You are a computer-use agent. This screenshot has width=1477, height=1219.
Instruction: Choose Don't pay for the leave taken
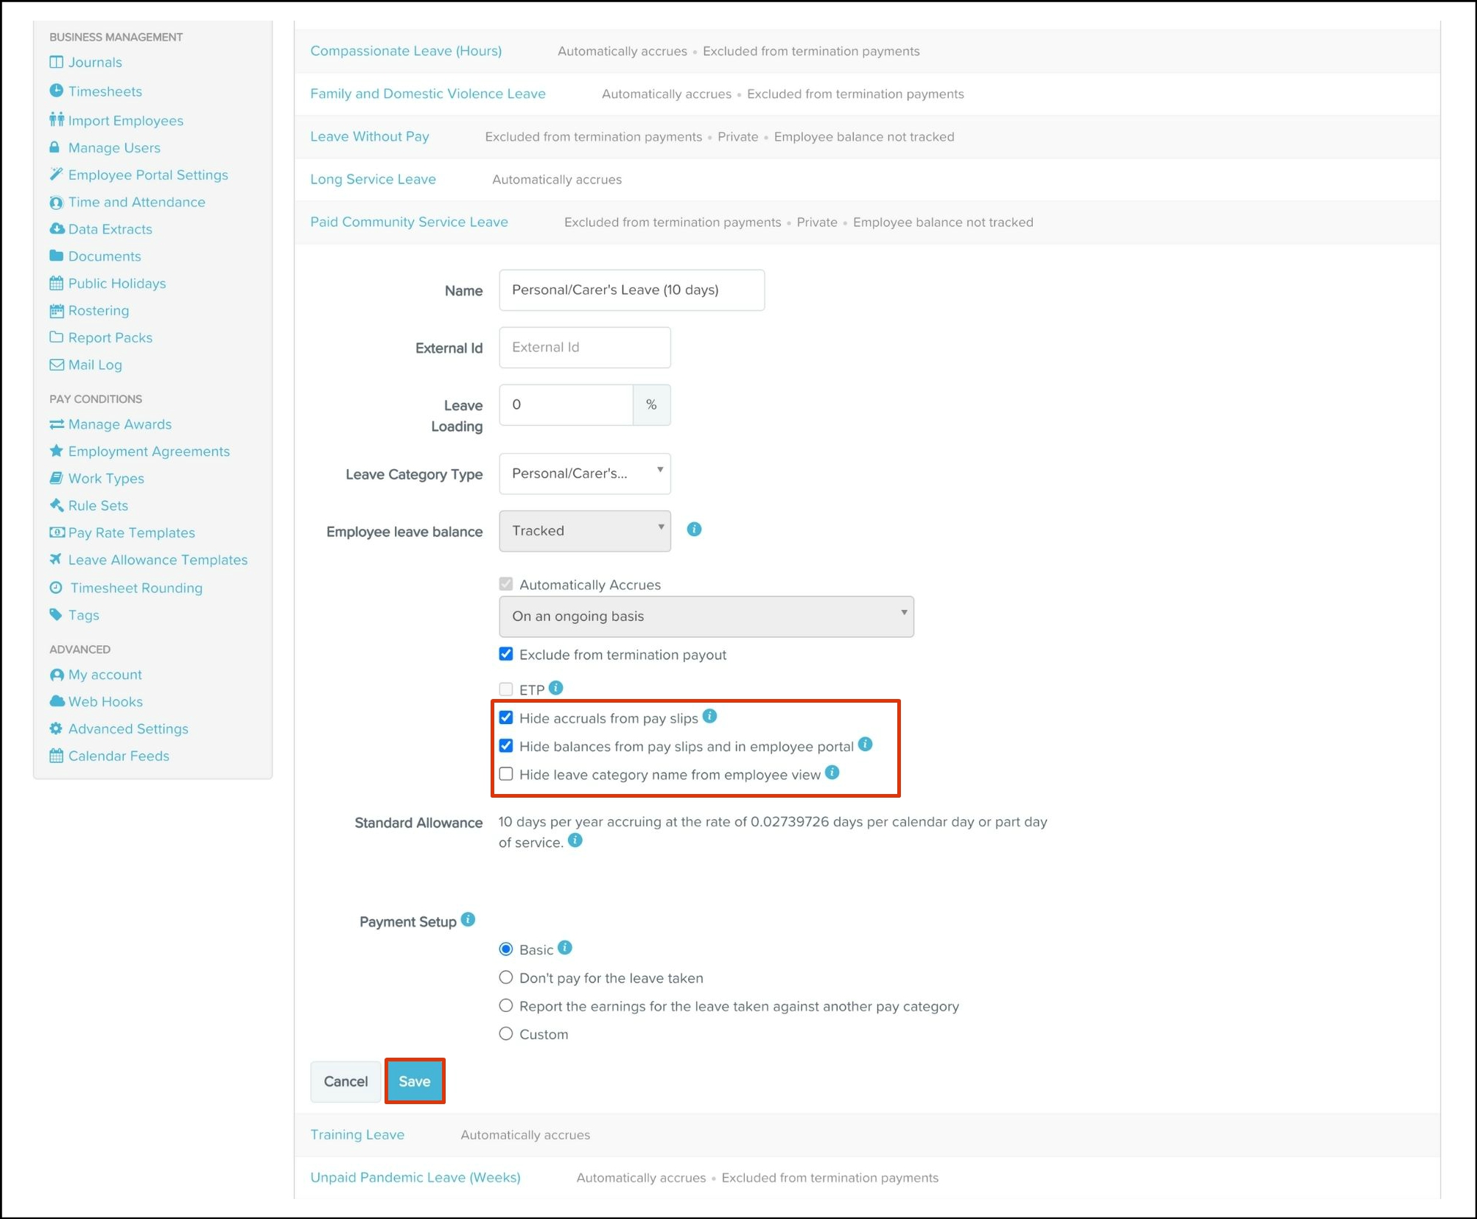(x=506, y=978)
